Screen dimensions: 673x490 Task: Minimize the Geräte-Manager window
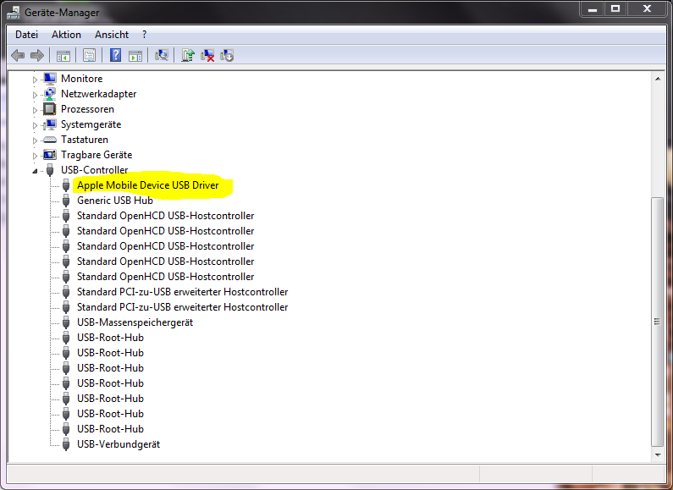click(593, 9)
